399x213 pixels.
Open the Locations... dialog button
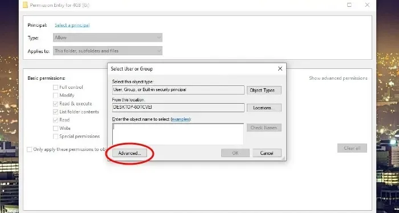coord(264,108)
